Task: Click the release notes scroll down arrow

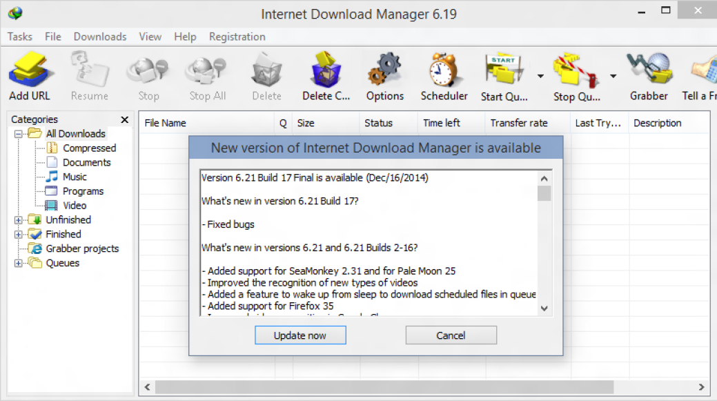Action: pyautogui.click(x=544, y=309)
